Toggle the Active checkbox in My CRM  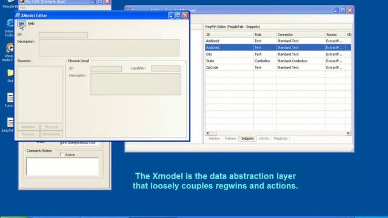(x=62, y=155)
